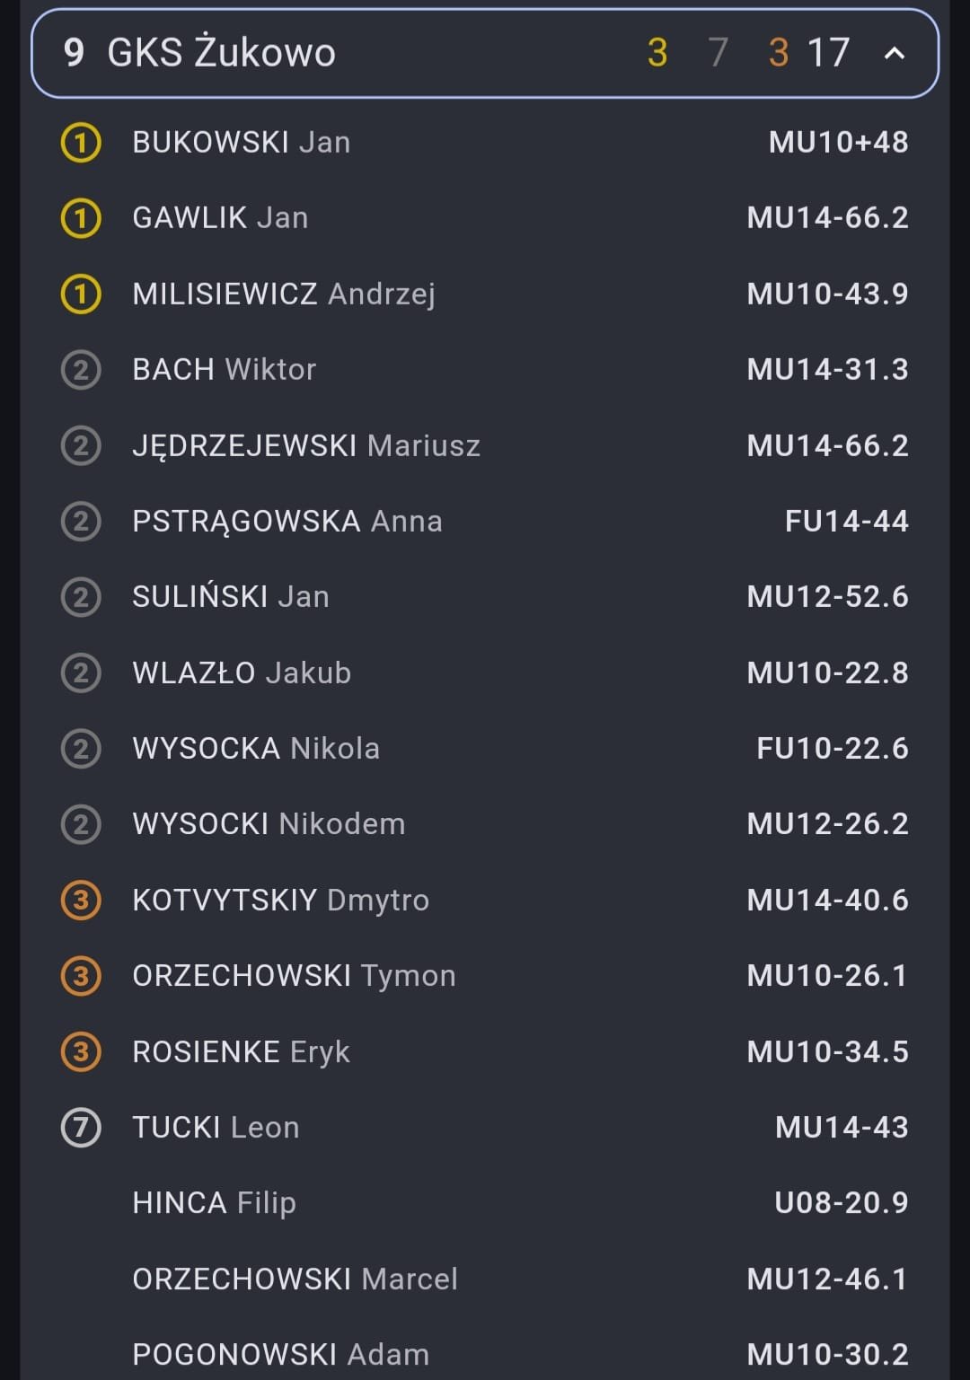Image resolution: width=970 pixels, height=1380 pixels.
Task: Open JĘDRZEJEWSKI Mariusz athlete entry
Action: [x=306, y=446]
